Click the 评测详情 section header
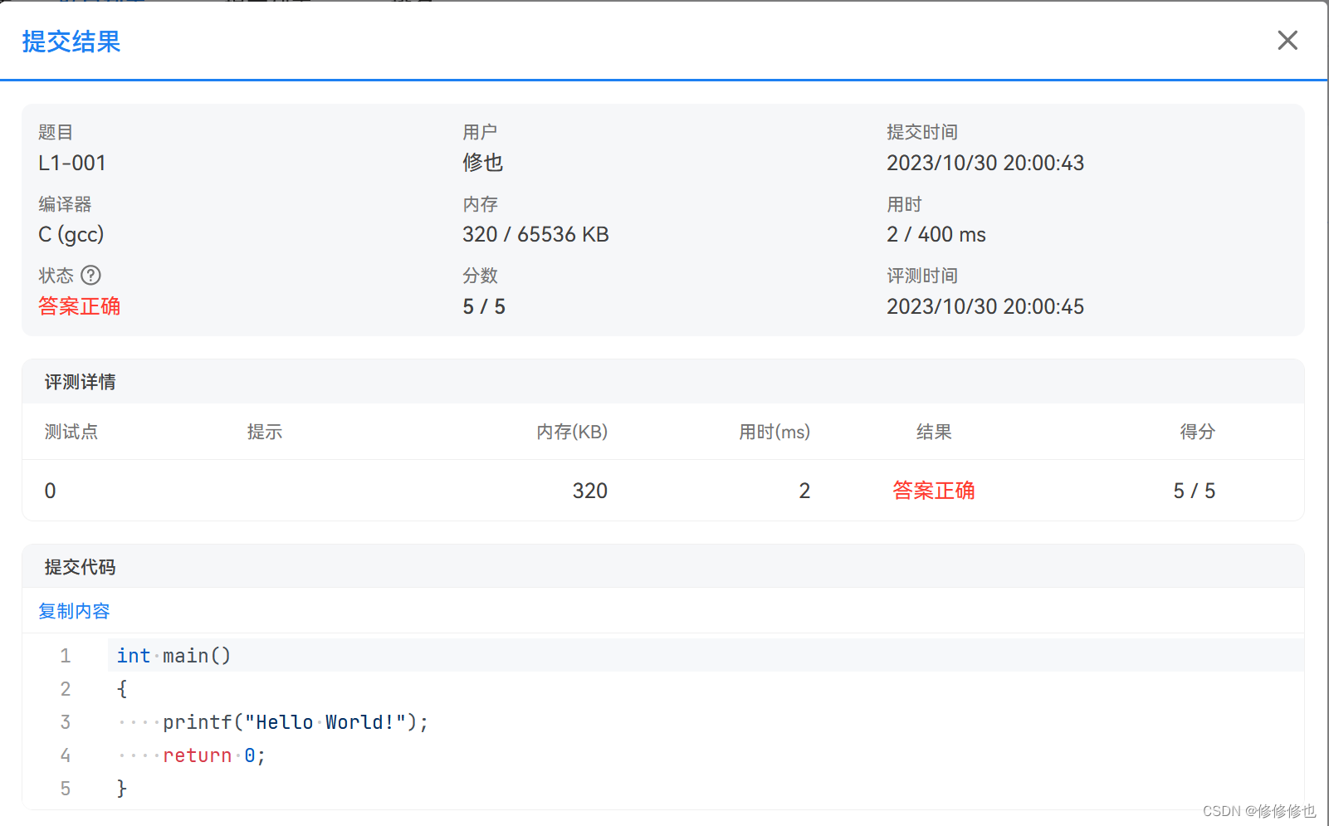 (79, 382)
